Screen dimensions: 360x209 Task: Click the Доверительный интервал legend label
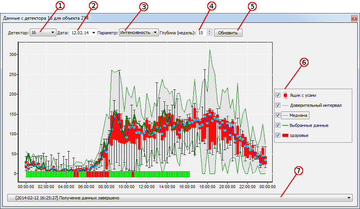tap(316, 105)
